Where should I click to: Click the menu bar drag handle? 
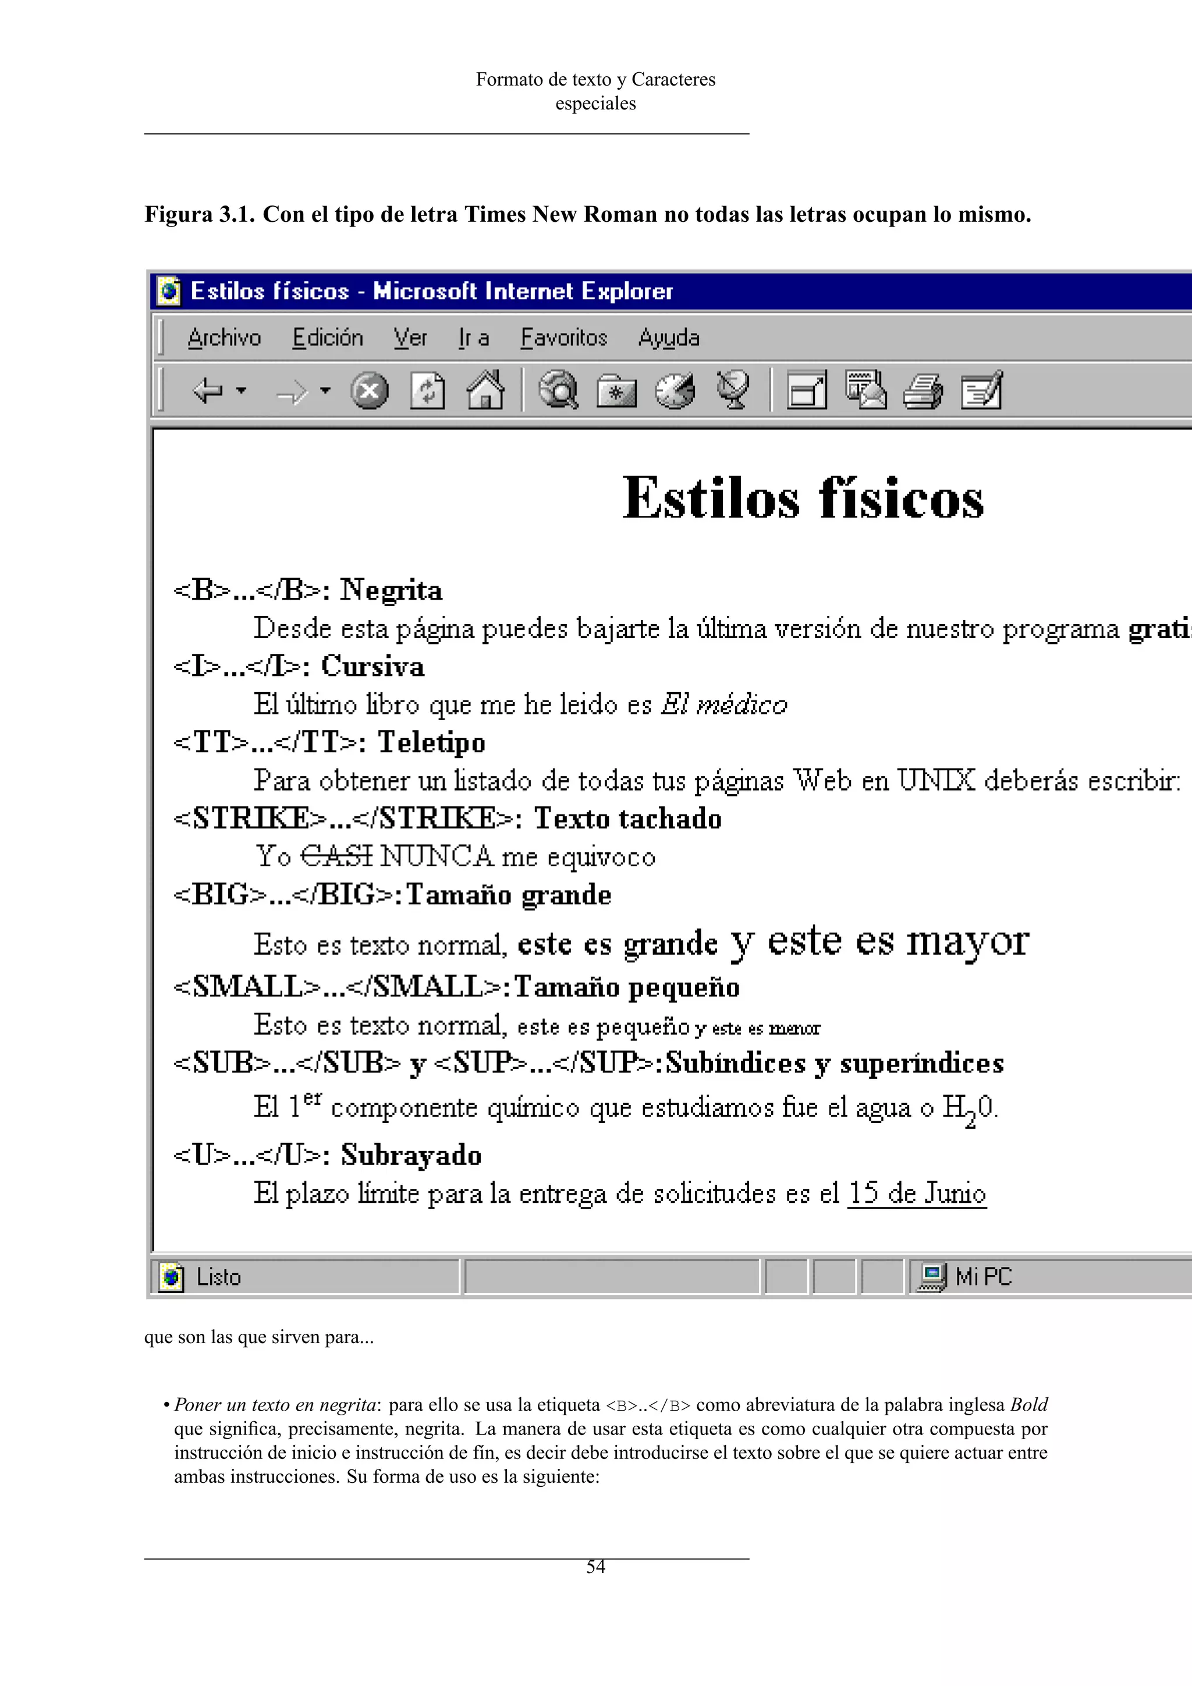pos(161,338)
